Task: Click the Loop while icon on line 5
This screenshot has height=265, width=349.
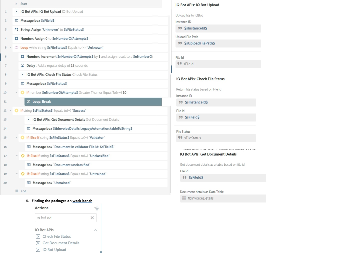Action: click(16, 47)
